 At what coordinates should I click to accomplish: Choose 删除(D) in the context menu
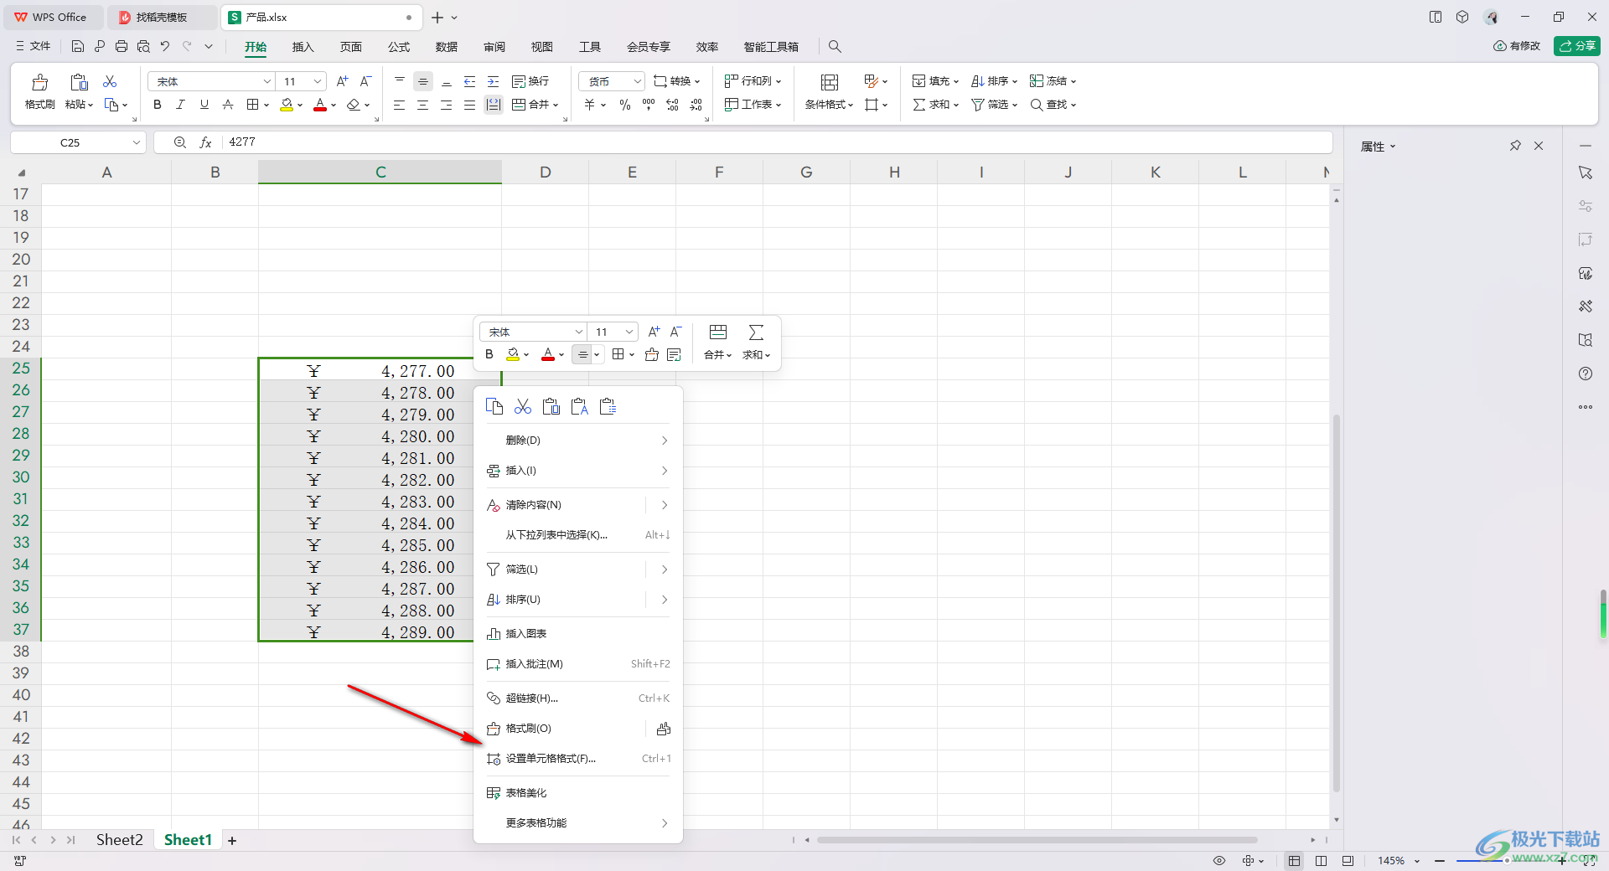(578, 441)
